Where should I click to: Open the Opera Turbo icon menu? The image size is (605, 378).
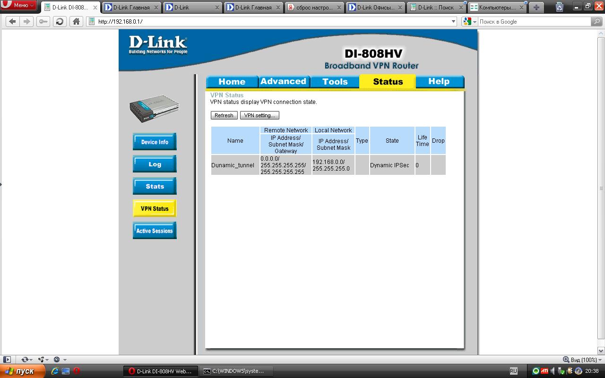(x=60, y=360)
